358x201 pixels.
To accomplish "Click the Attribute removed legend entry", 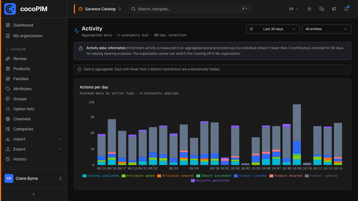I will coord(175,176).
